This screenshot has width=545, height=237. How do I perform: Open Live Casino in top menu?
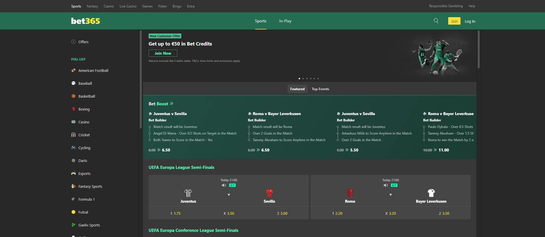pos(128,6)
